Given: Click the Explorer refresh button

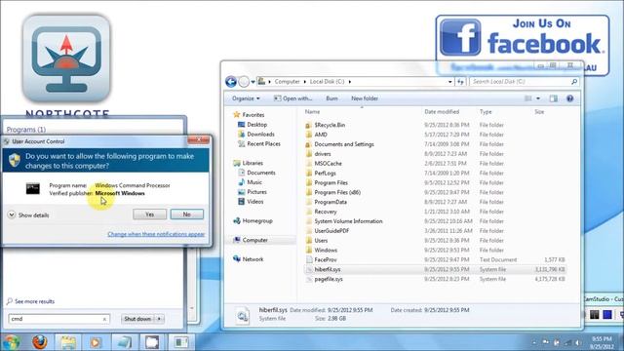Looking at the screenshot, I should (x=460, y=82).
